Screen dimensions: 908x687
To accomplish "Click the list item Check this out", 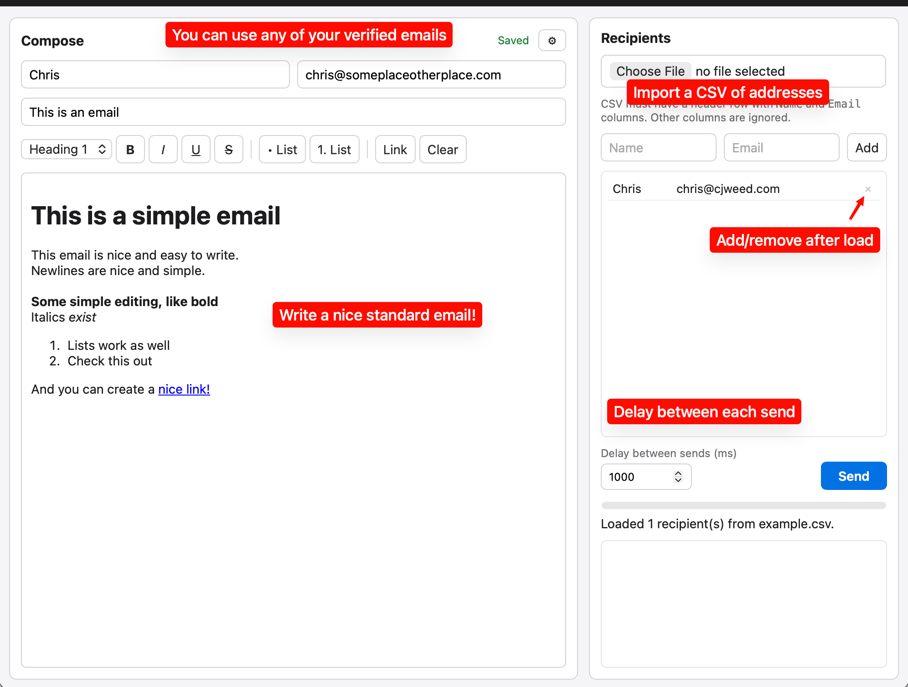I will tap(110, 361).
